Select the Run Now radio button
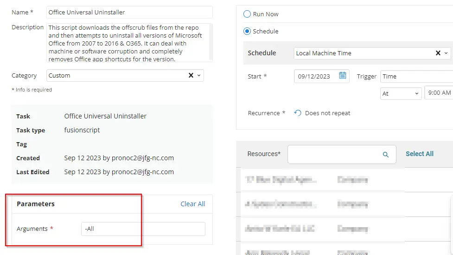 247,14
